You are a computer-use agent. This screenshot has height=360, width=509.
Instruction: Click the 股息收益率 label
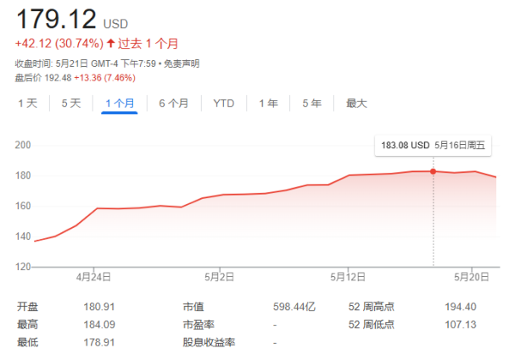209,342
